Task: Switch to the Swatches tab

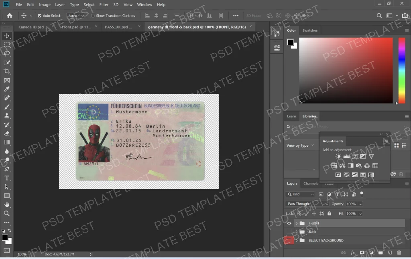Action: pos(310,30)
